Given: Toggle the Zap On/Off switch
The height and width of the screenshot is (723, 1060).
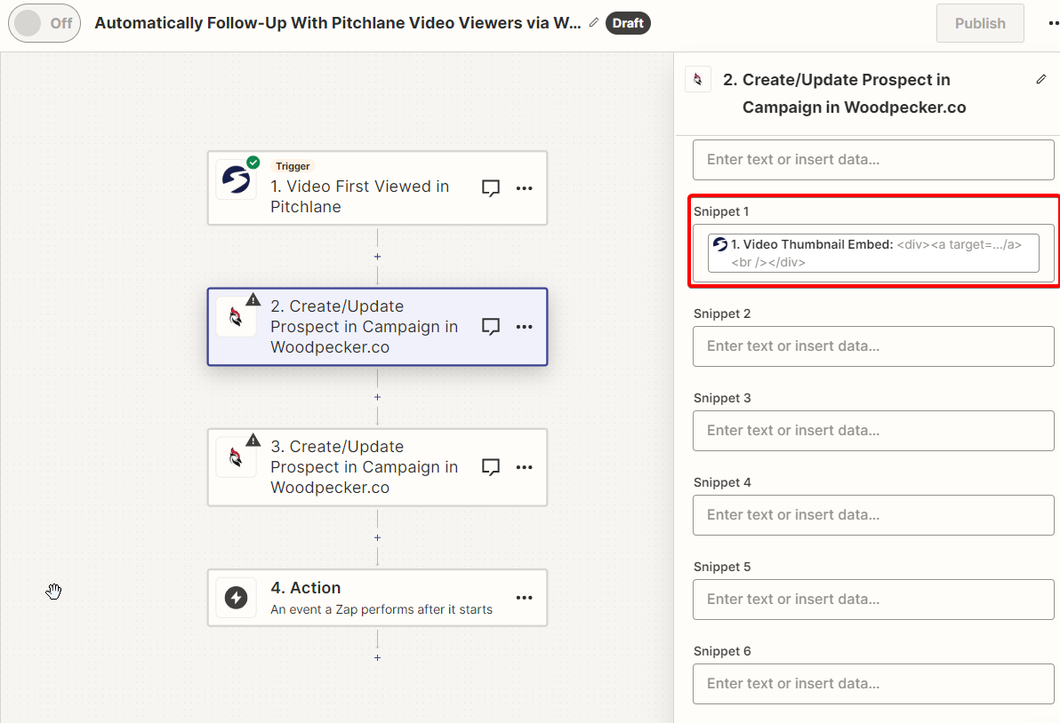Looking at the screenshot, I should click(x=44, y=23).
